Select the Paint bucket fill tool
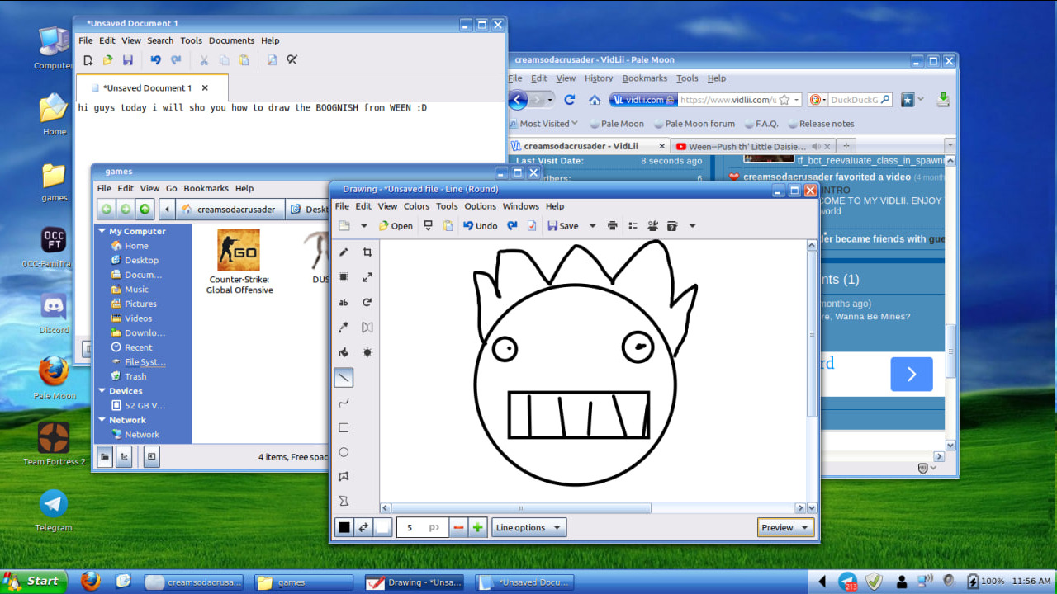 (x=344, y=352)
